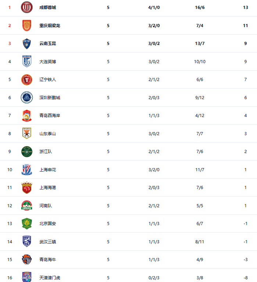Click the 辽宁铁人 round red logo
This screenshot has width=257, height=282.
(26, 79)
